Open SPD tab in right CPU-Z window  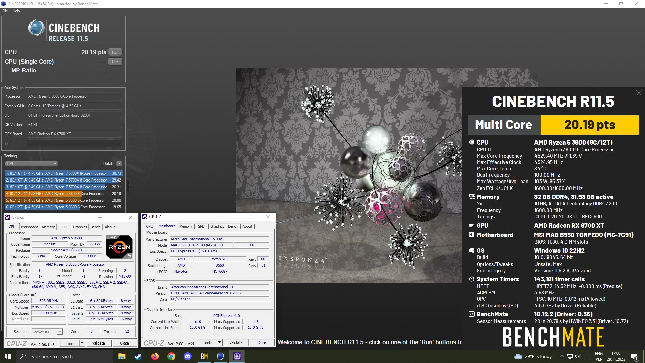(x=201, y=226)
